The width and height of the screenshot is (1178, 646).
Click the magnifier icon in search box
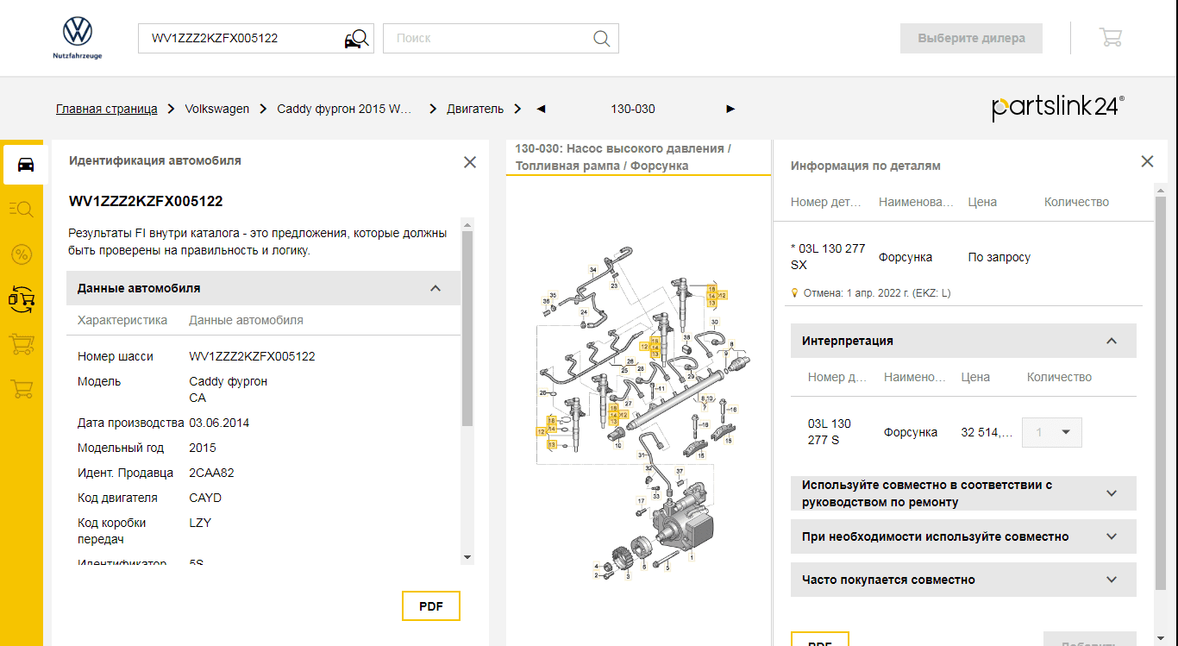(602, 39)
